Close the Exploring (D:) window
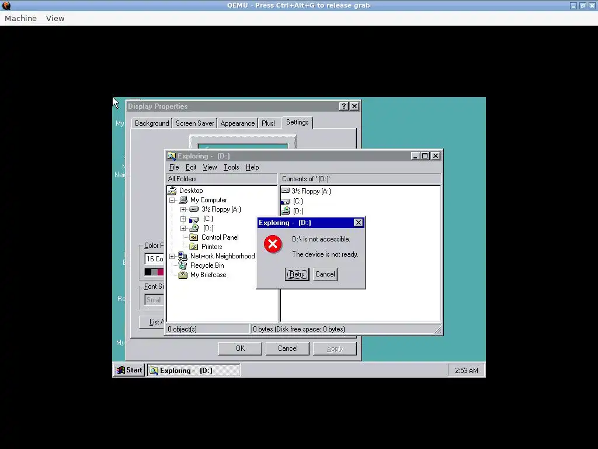Viewport: 598px width, 449px height. pyautogui.click(x=435, y=156)
